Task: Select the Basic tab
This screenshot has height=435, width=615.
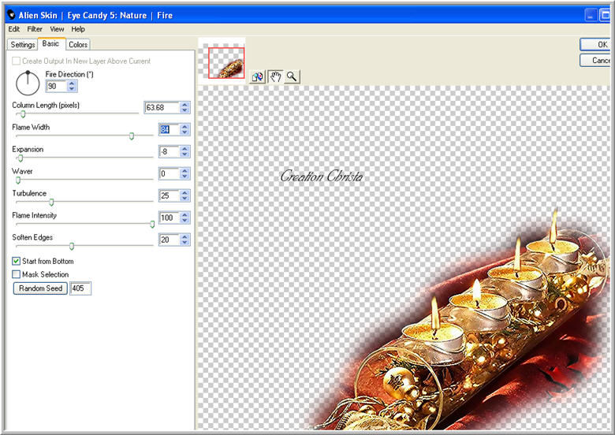Action: pyautogui.click(x=51, y=43)
